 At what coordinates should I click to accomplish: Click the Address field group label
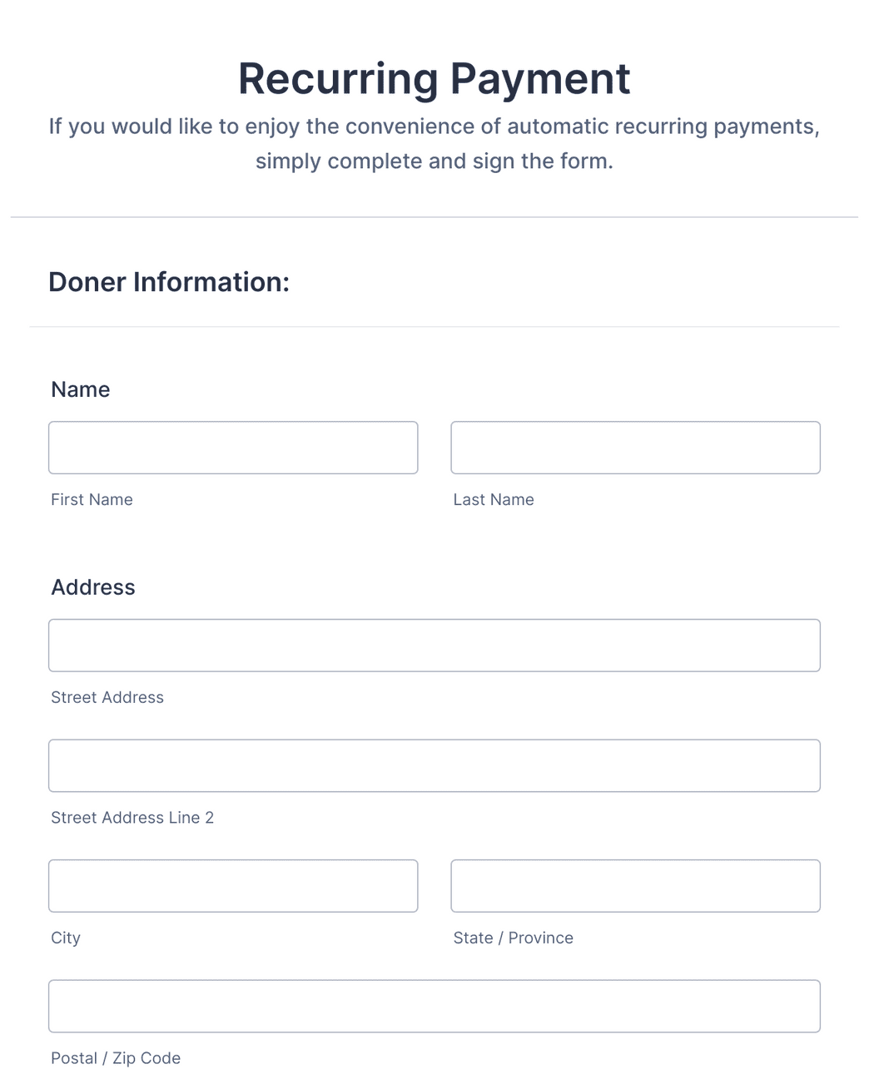(93, 587)
